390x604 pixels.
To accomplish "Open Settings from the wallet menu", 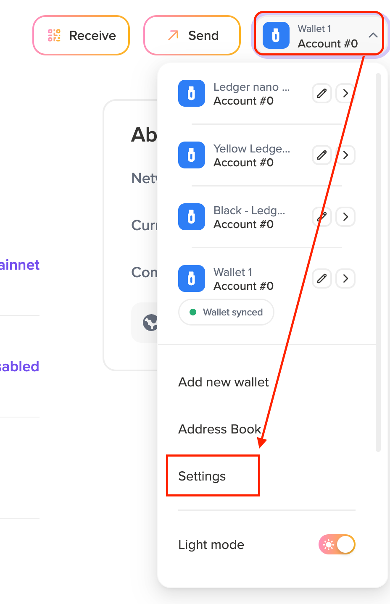I will coord(202,476).
